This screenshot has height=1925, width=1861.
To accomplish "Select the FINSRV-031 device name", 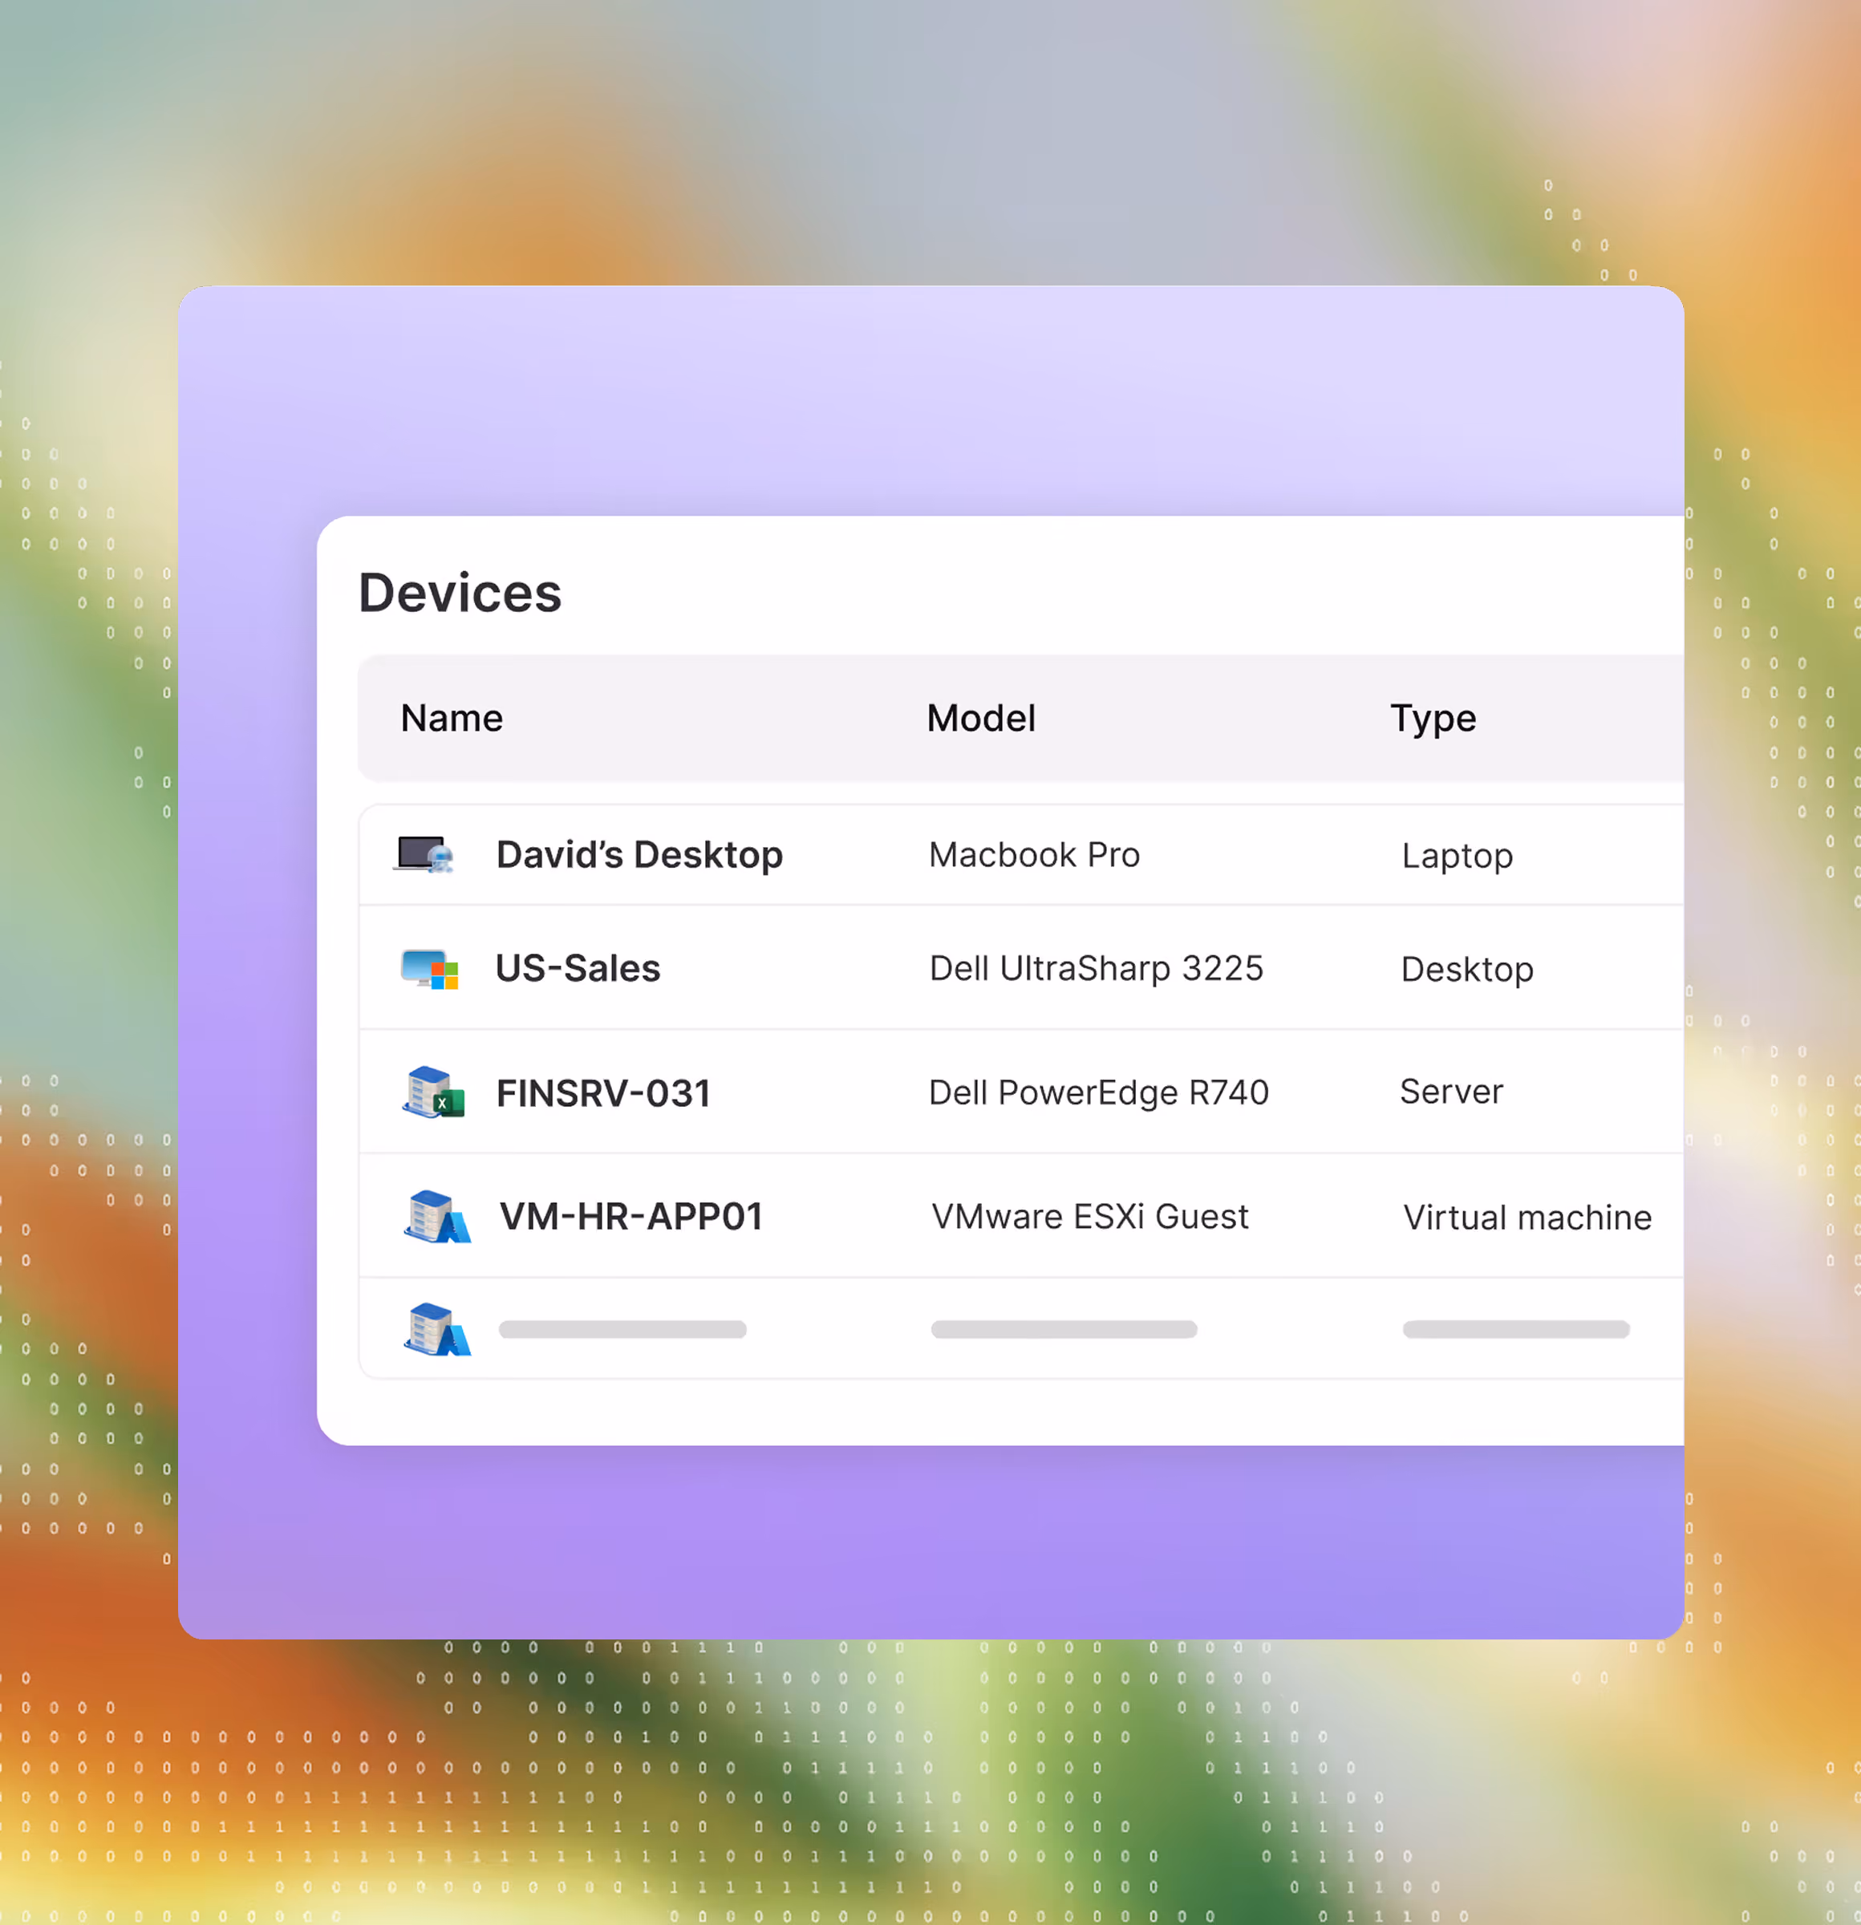I will [x=603, y=1093].
